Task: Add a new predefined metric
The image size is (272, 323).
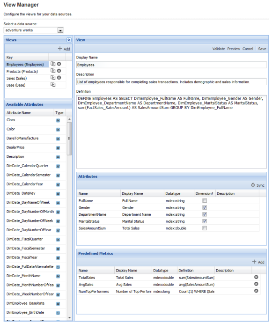Action: 258,262
